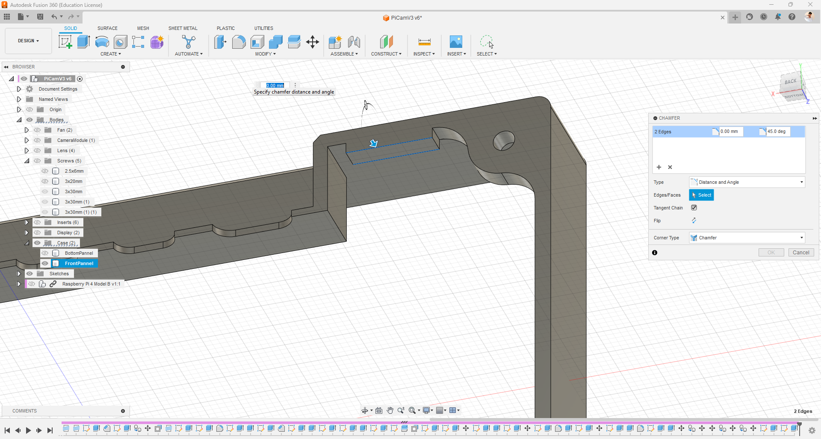This screenshot has height=439, width=821.
Task: Click the 45.0 deg angle field
Action: click(778, 132)
